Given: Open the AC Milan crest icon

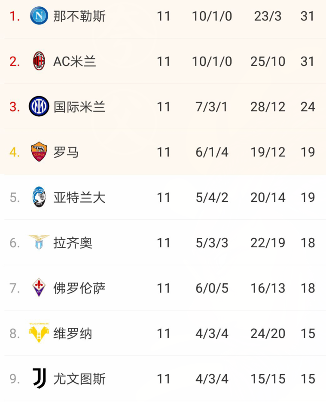Looking at the screenshot, I should (39, 61).
